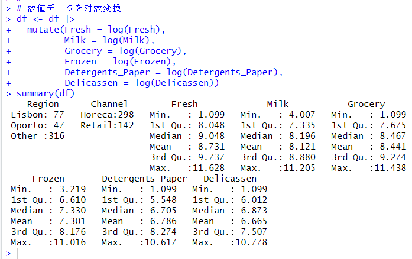Click the 'Channel' column header
Viewport: 412px width, 259px height.
(109, 104)
